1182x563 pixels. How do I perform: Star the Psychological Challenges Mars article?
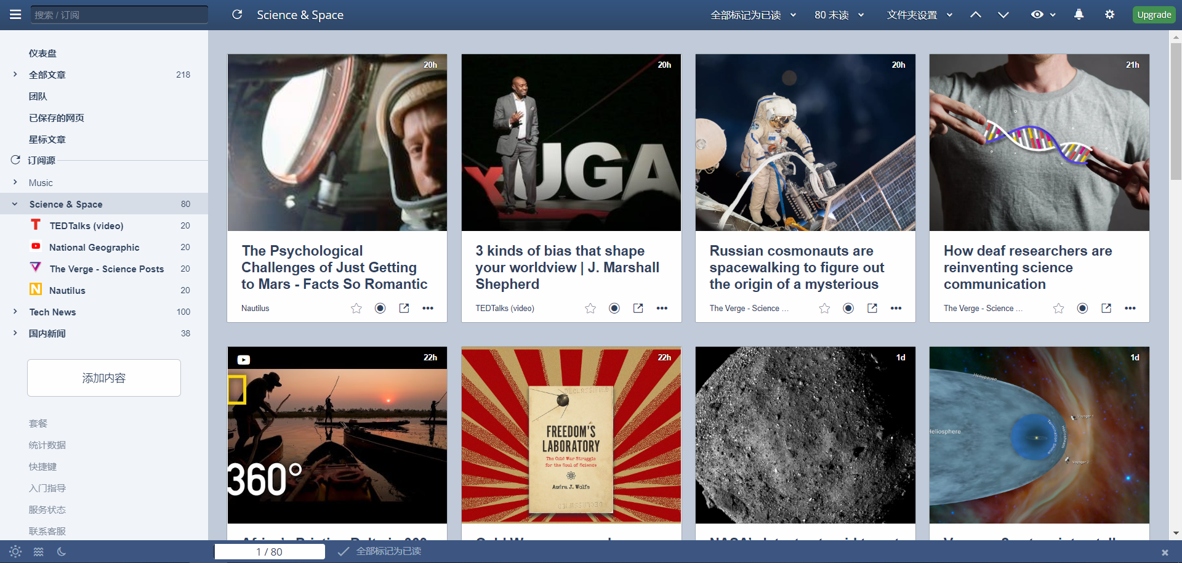click(356, 308)
